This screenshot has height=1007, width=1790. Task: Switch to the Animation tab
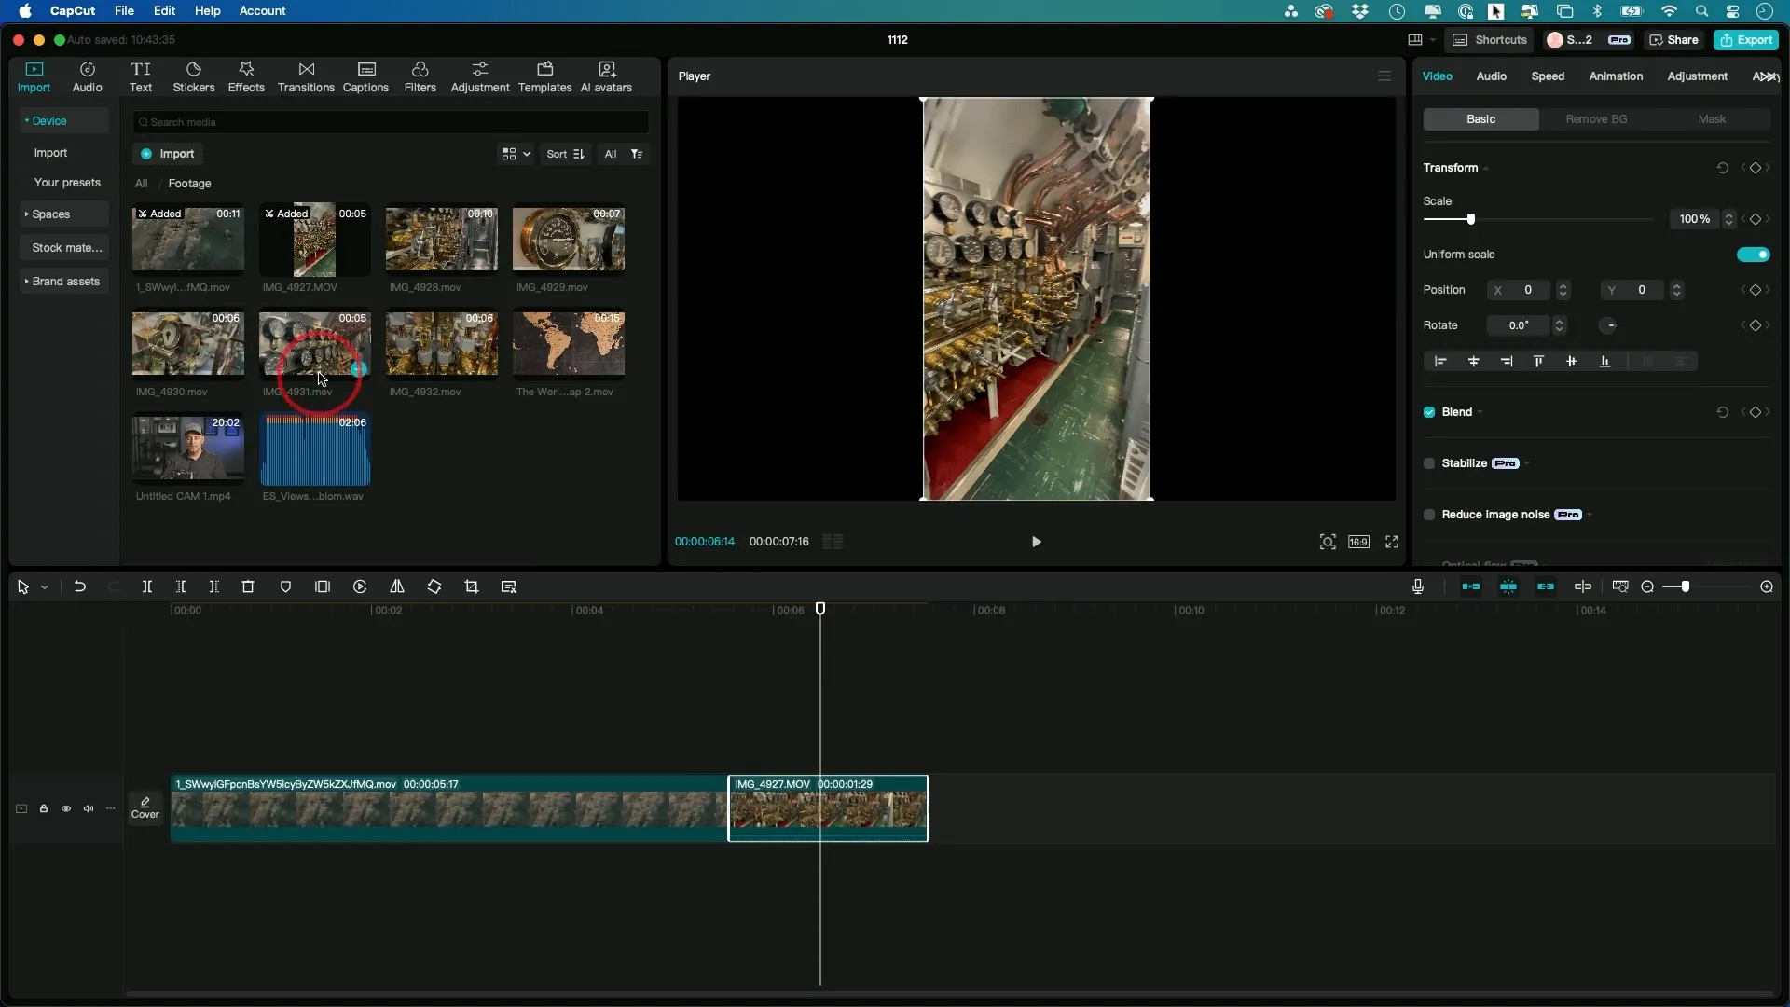[1616, 76]
